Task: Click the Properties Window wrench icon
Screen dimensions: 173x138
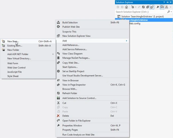Action: tap(58, 125)
